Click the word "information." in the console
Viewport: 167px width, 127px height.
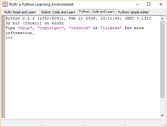(20, 33)
